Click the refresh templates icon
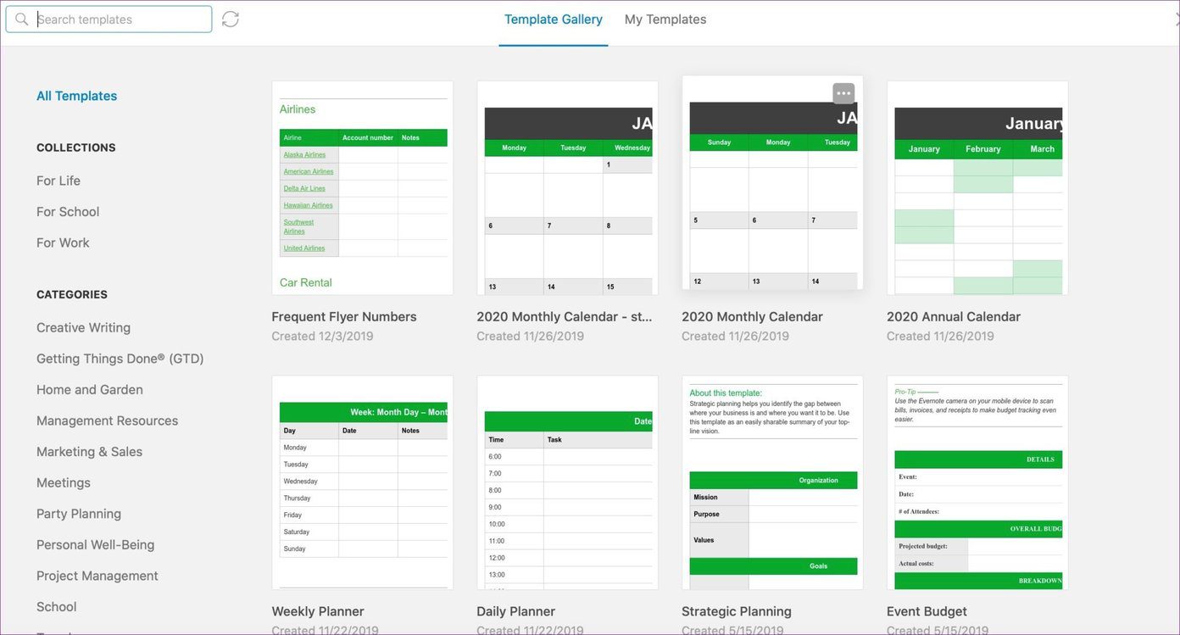1180x635 pixels. (230, 19)
